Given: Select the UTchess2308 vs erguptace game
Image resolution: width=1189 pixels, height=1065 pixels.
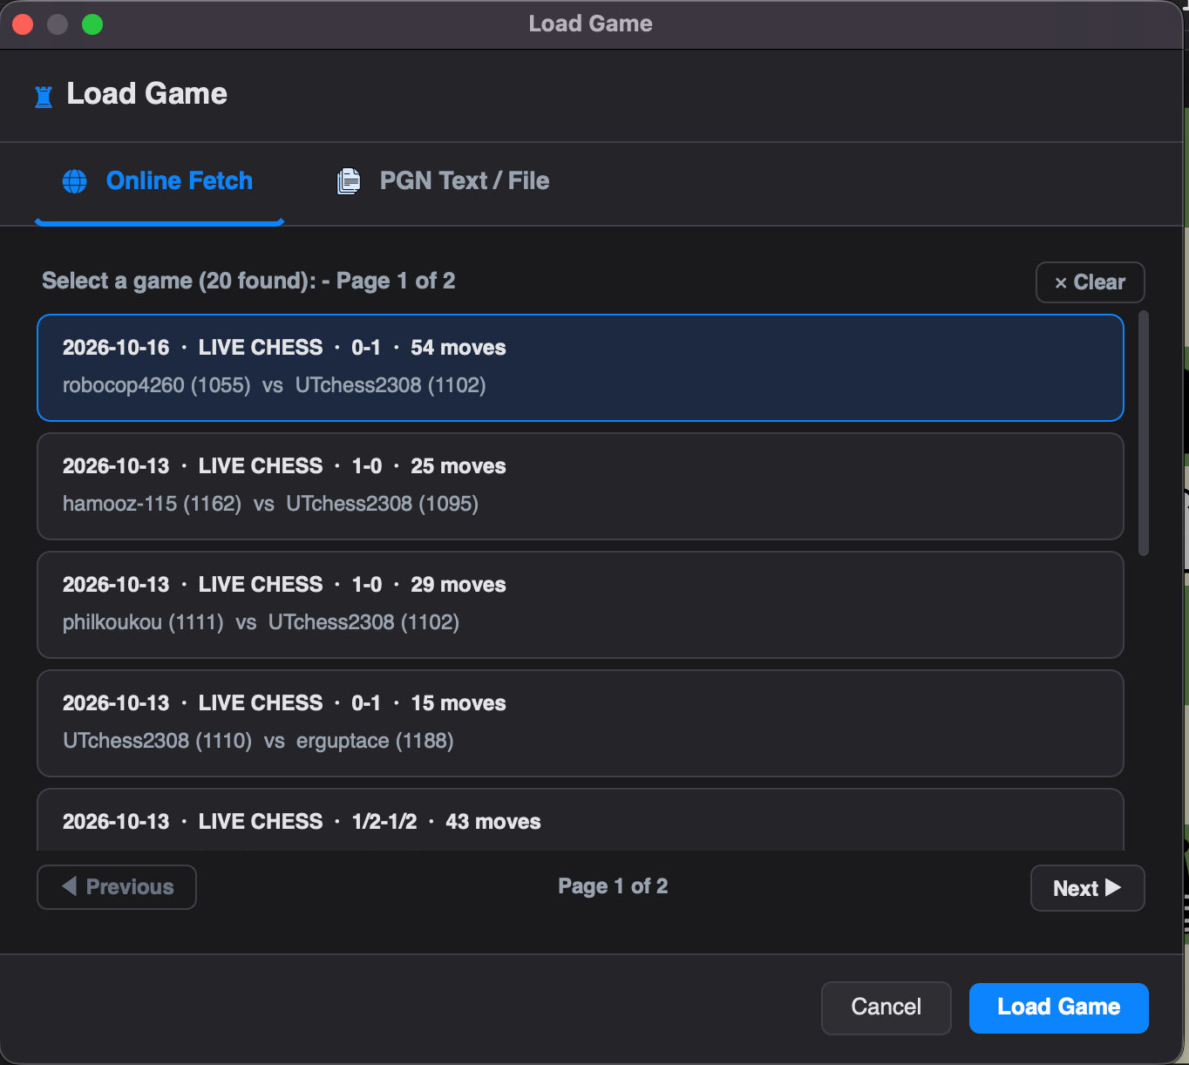Looking at the screenshot, I should (x=581, y=723).
